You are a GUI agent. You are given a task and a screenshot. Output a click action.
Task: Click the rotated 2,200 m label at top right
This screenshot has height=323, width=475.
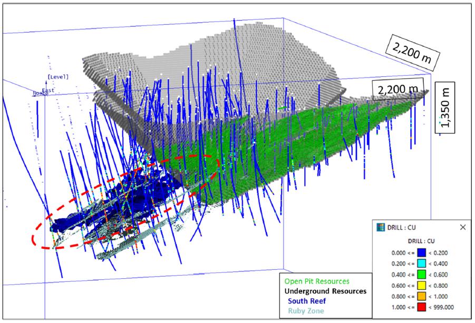point(413,52)
